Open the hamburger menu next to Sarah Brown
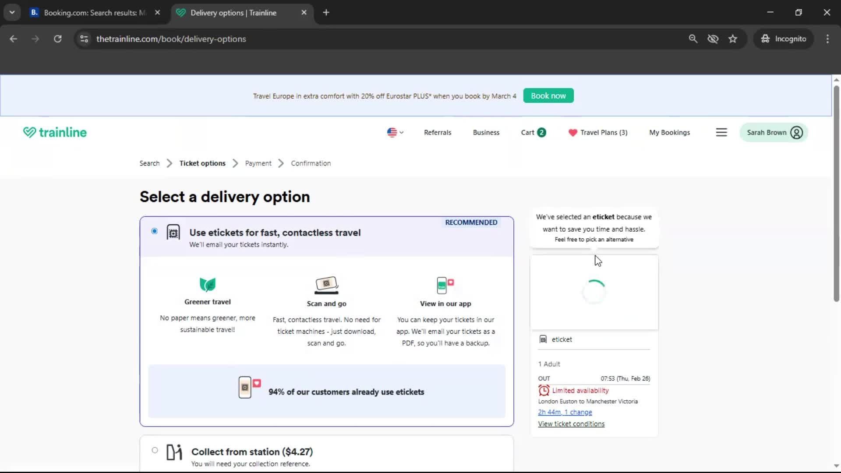Screen dimensions: 841x473 click(721, 132)
